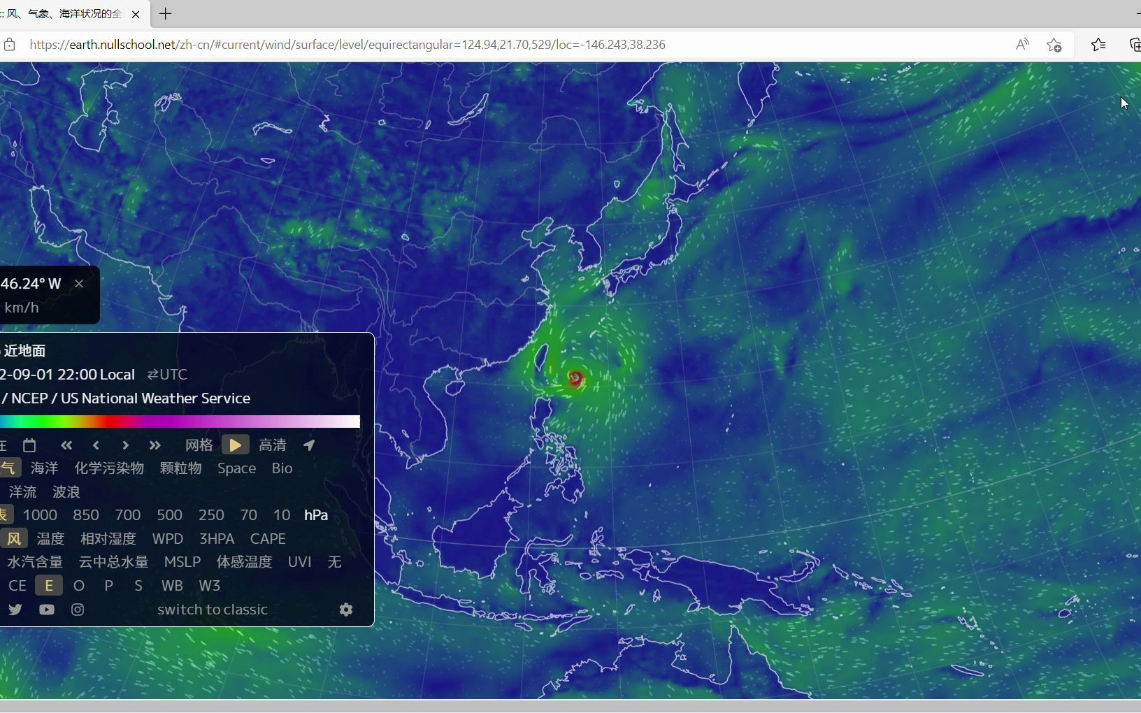Select 无 (no overlay)

coord(334,562)
